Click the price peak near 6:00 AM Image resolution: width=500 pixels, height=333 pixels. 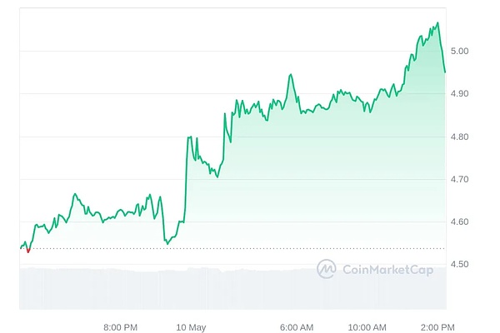pyautogui.click(x=290, y=75)
